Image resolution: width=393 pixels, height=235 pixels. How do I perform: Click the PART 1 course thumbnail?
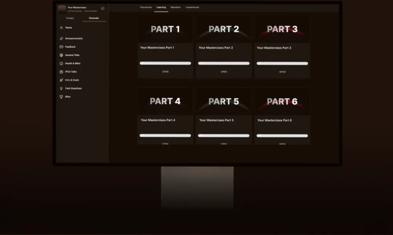(165, 29)
